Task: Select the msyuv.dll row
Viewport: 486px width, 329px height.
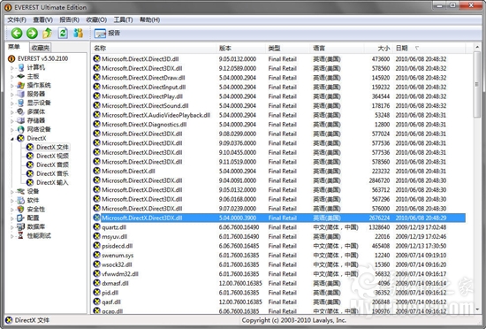Action: [x=278, y=237]
